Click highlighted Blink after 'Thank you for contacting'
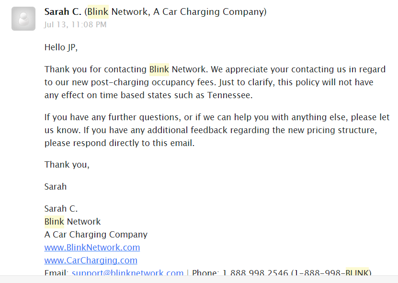 click(x=159, y=69)
